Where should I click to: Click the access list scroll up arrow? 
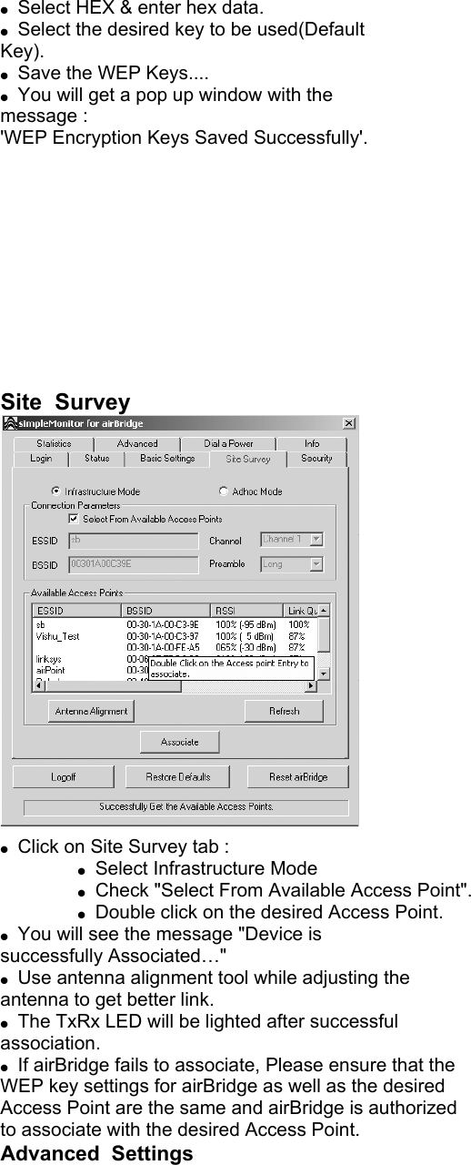click(324, 611)
